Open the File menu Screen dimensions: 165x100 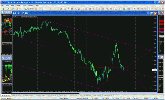click(x=2, y=6)
